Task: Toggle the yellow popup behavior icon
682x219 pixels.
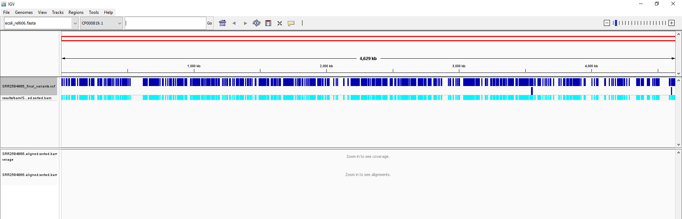Action: click(x=291, y=23)
